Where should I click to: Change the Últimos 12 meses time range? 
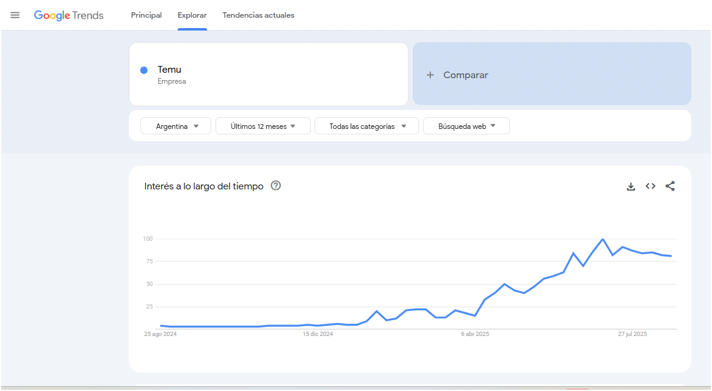(263, 126)
